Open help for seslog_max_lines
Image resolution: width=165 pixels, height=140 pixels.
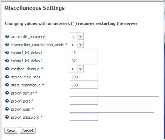(x=7, y=77)
